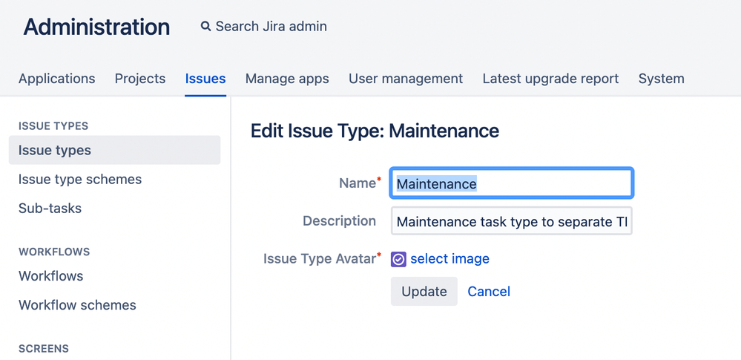
Task: Click the Administration heading
Action: 97,27
